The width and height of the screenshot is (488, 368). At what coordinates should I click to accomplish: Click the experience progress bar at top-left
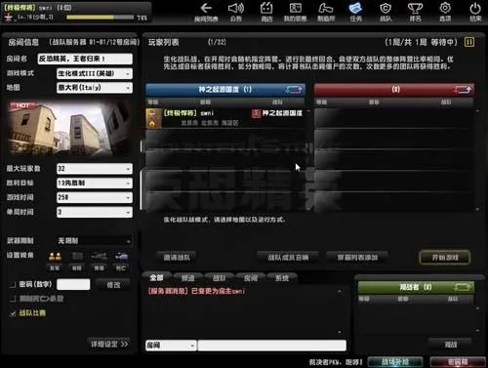click(x=100, y=17)
